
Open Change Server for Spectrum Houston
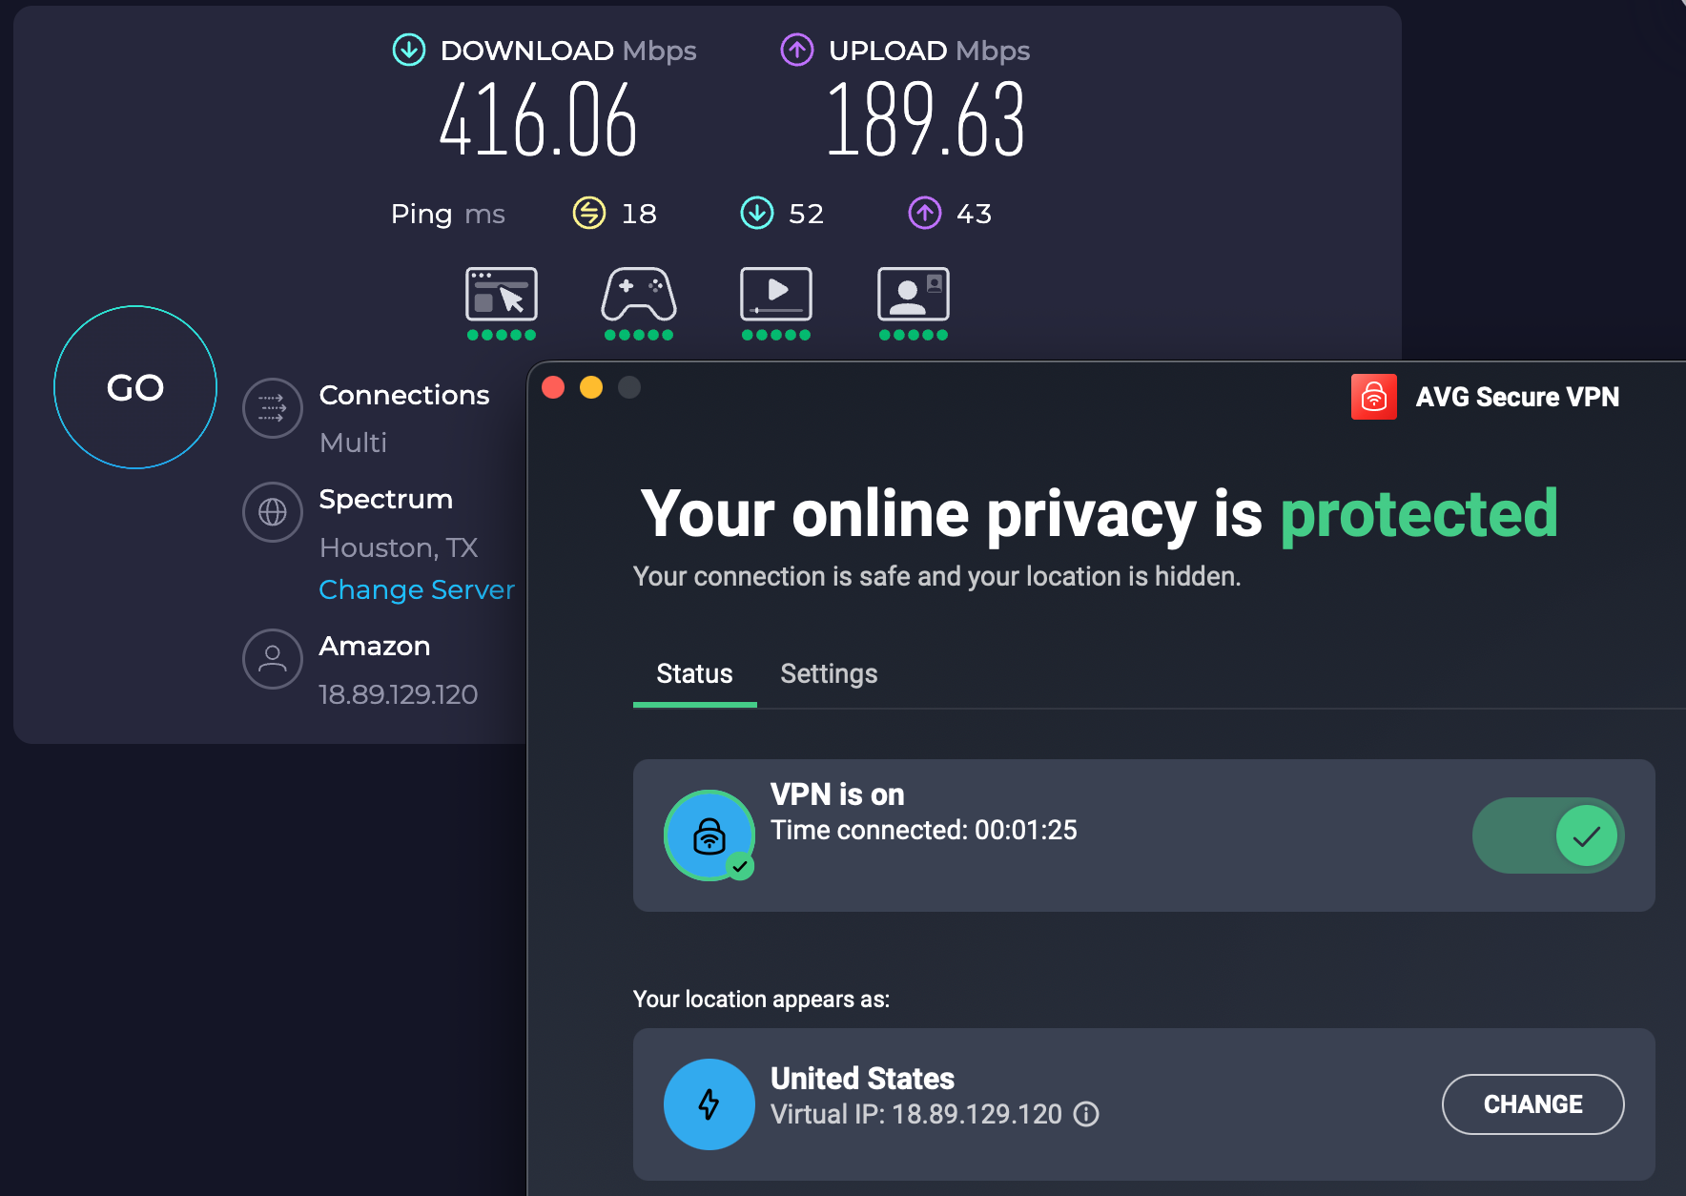[x=416, y=589]
